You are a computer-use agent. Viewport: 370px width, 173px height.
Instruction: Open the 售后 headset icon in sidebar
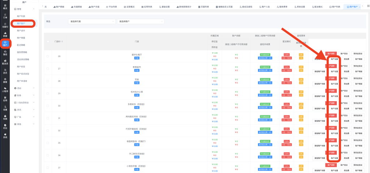(5, 53)
